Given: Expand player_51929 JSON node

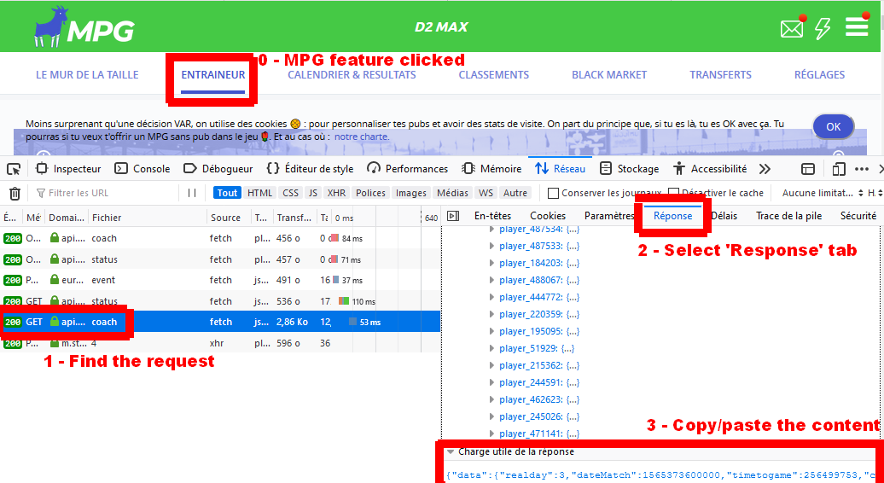Looking at the screenshot, I should (492, 348).
